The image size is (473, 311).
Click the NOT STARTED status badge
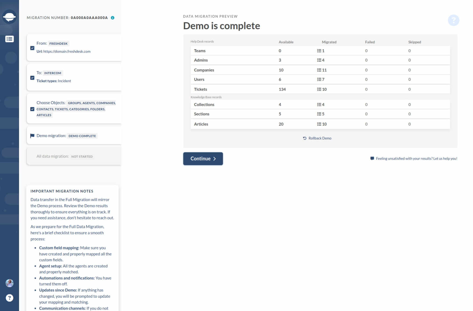[x=82, y=156]
